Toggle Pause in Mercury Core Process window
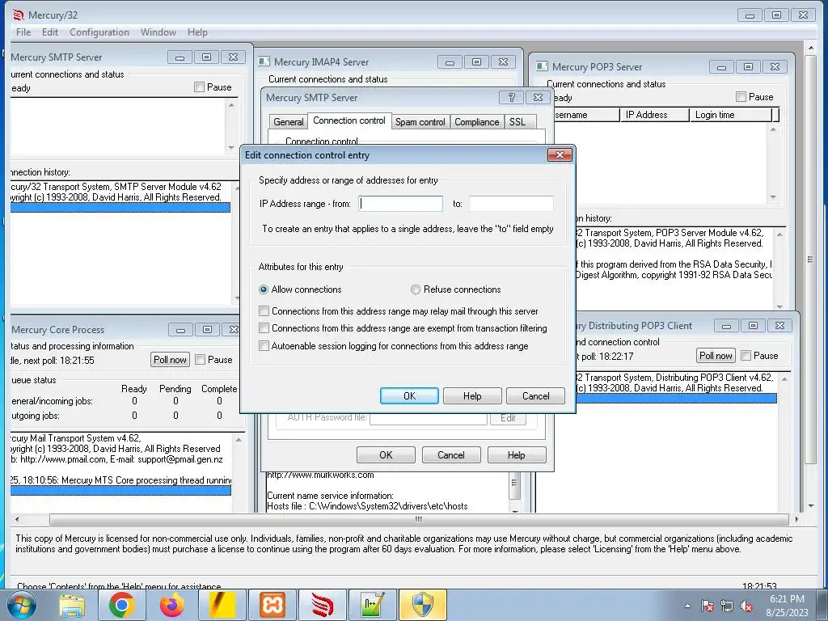Screen dimensions: 828x621 coord(201,360)
